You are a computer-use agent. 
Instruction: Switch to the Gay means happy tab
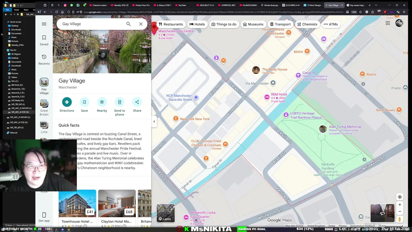point(355,5)
